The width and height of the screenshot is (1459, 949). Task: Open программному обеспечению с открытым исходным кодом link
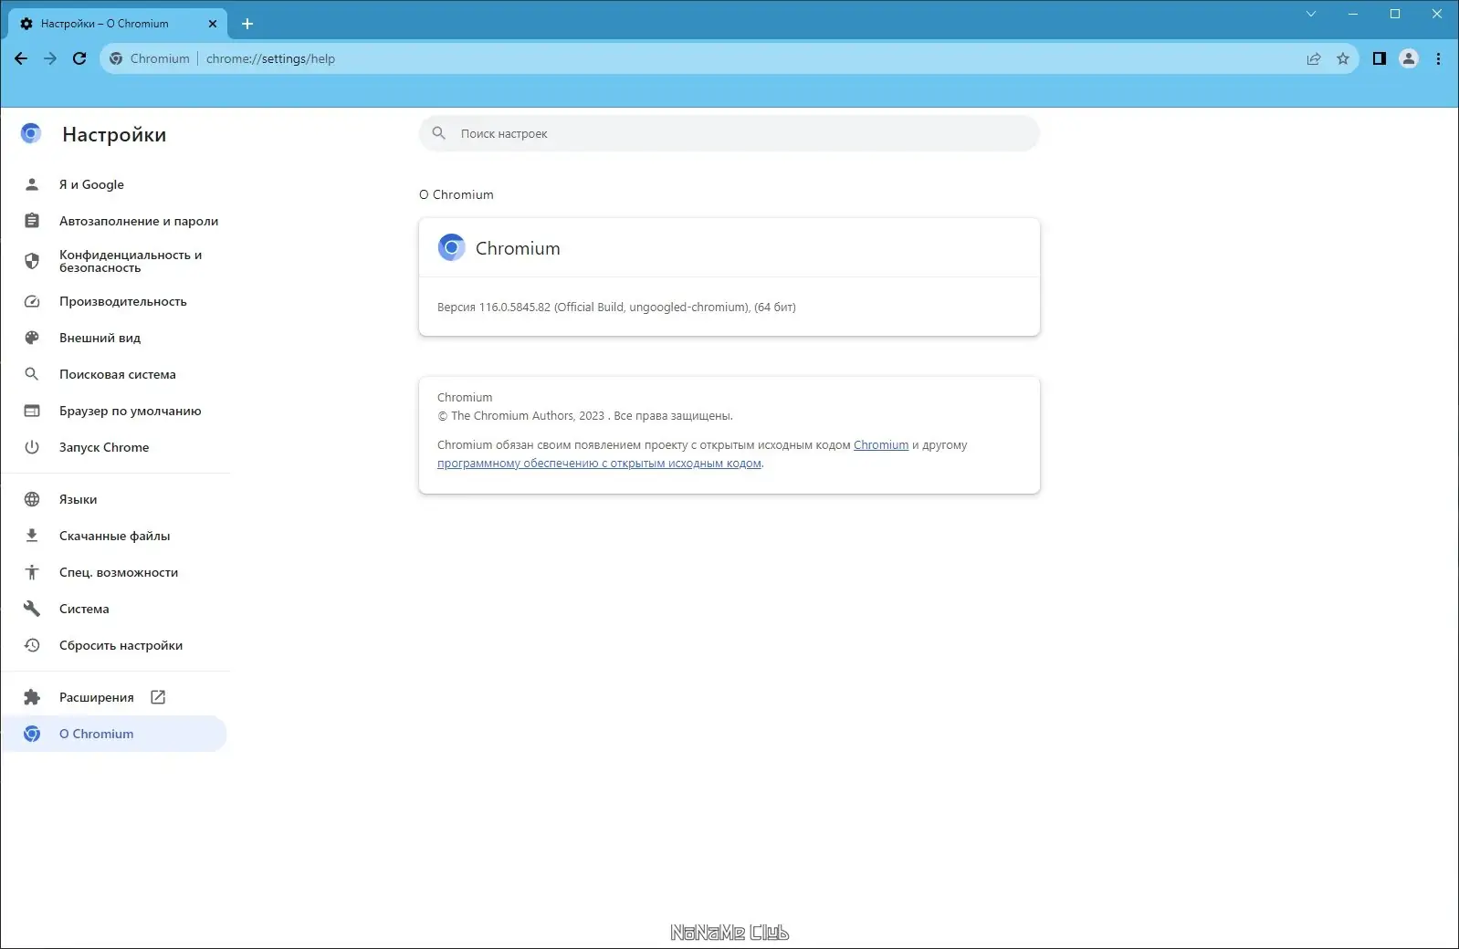tap(599, 464)
